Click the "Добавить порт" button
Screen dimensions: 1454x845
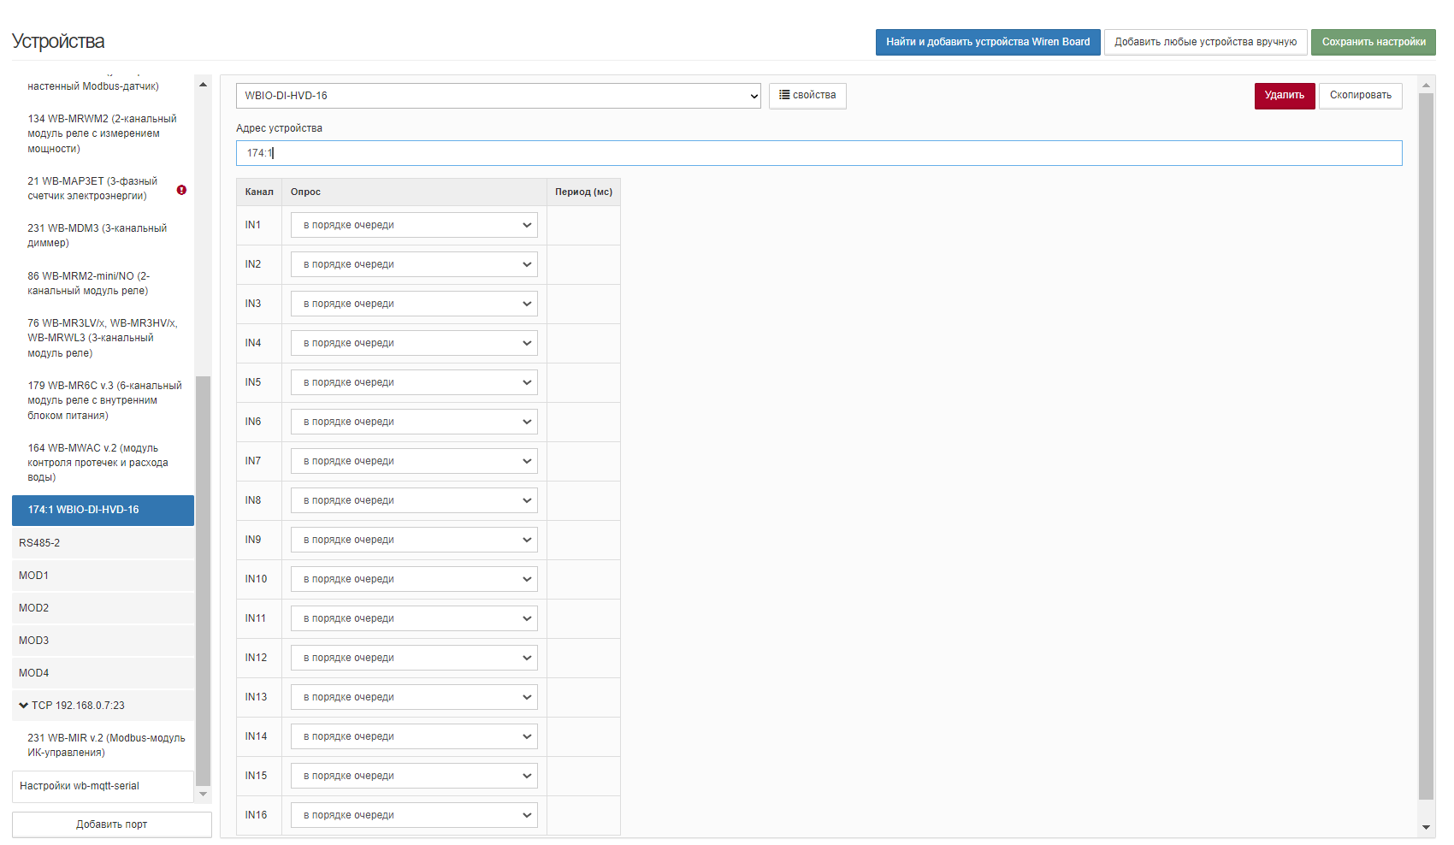[112, 824]
